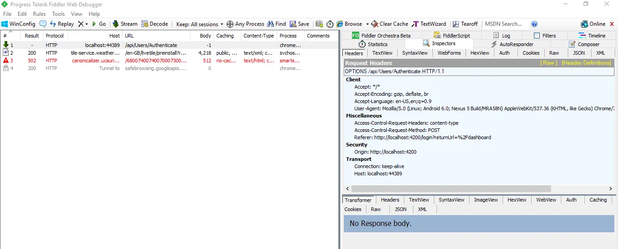This screenshot has width=618, height=249.
Task: Click the camera screenshot icon
Action: click(x=319, y=24)
